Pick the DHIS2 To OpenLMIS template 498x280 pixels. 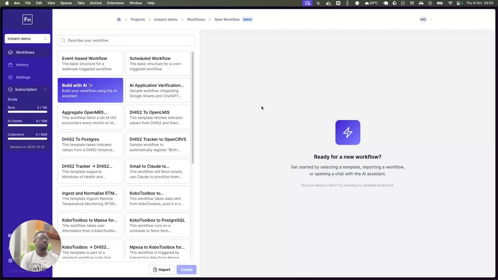point(158,117)
